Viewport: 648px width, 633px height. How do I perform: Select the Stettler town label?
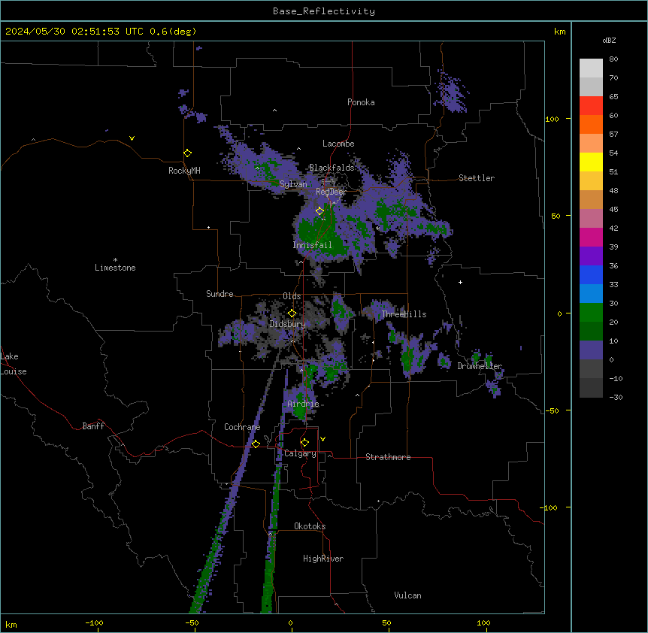[x=477, y=178]
